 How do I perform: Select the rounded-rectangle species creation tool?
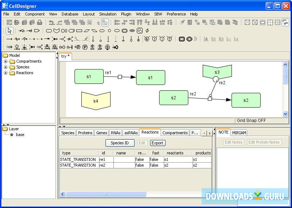point(49,31)
